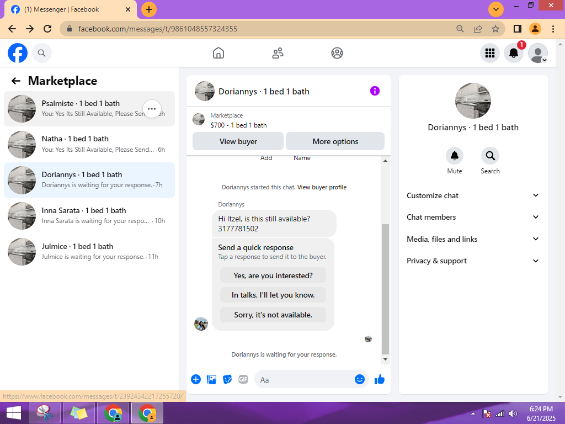Send a thumbs-up like

(380, 379)
